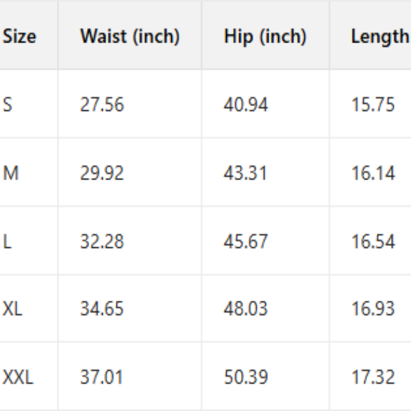Select the L size cell
Viewport: 411px width, 411px height.
tap(7, 242)
